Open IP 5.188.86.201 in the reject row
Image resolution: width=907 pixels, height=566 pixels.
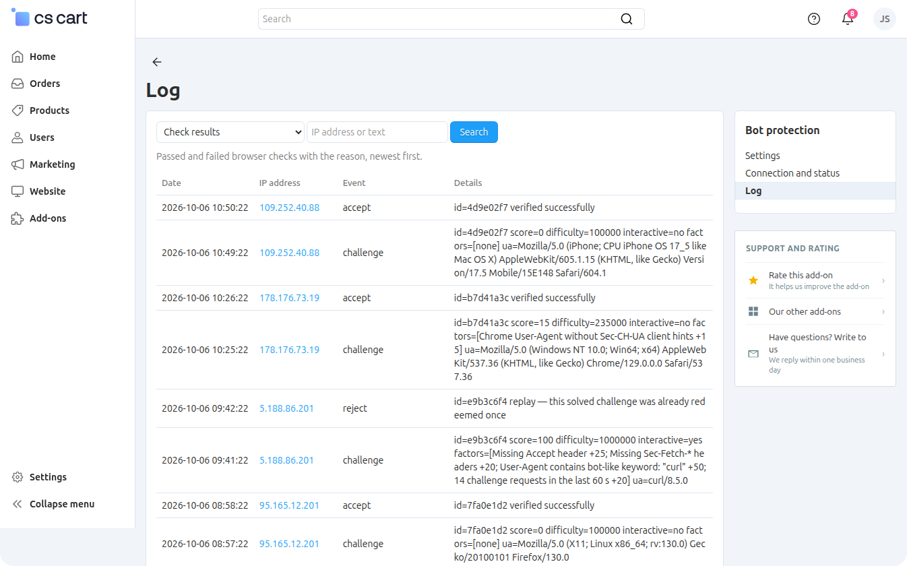(286, 408)
